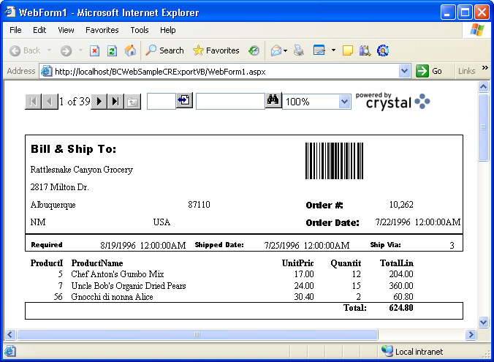This screenshot has width=494, height=362.
Task: Open the History toolbar icon
Action: 254,50
